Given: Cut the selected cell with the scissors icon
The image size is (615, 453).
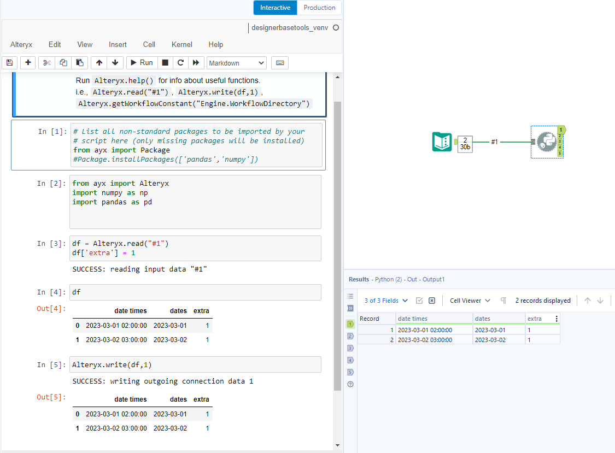Looking at the screenshot, I should click(46, 63).
